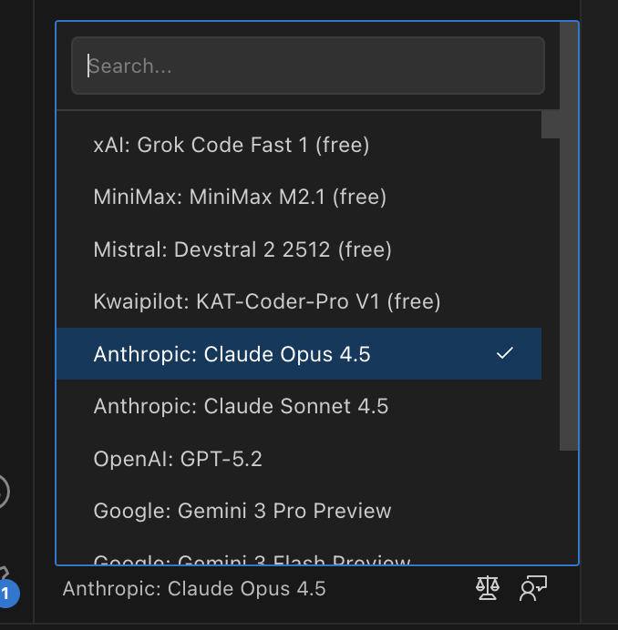This screenshot has width=618, height=630.
Task: Click the small scrollbar thumb of the model list
Action: (x=550, y=125)
